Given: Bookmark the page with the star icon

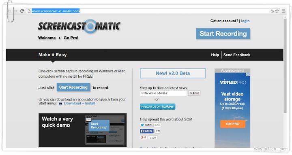Looking at the screenshot, I should click(x=277, y=11).
